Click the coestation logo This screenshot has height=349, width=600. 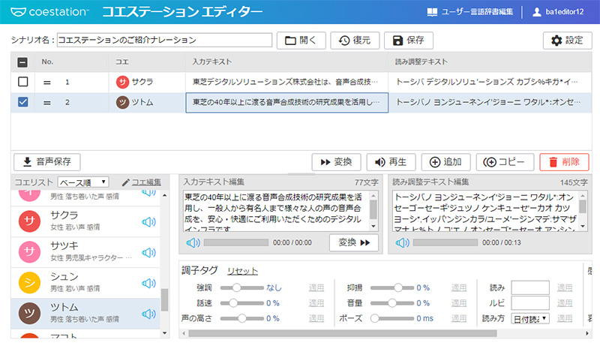coord(49,12)
